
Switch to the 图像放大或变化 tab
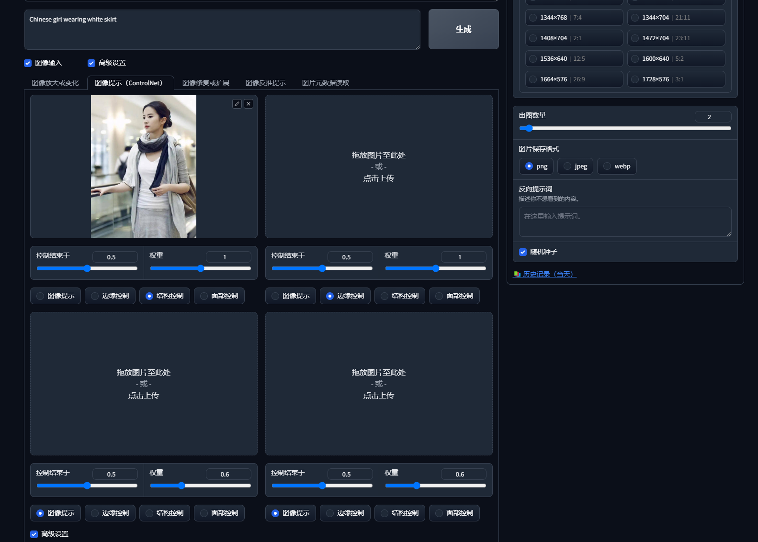pyautogui.click(x=56, y=83)
